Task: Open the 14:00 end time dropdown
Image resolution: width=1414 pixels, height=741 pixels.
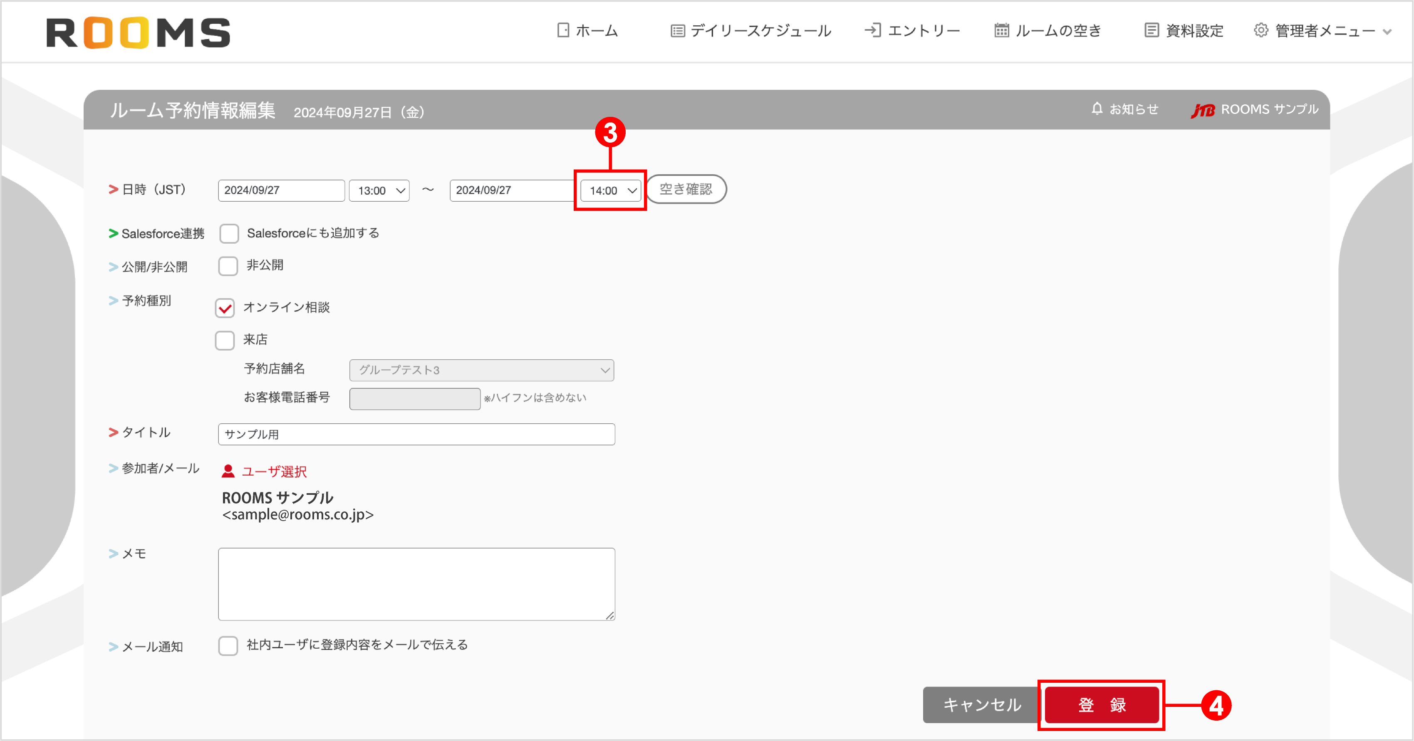Action: 610,190
